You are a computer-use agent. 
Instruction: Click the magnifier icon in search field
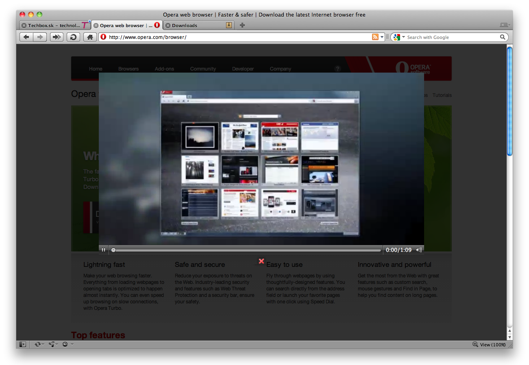[x=503, y=37]
